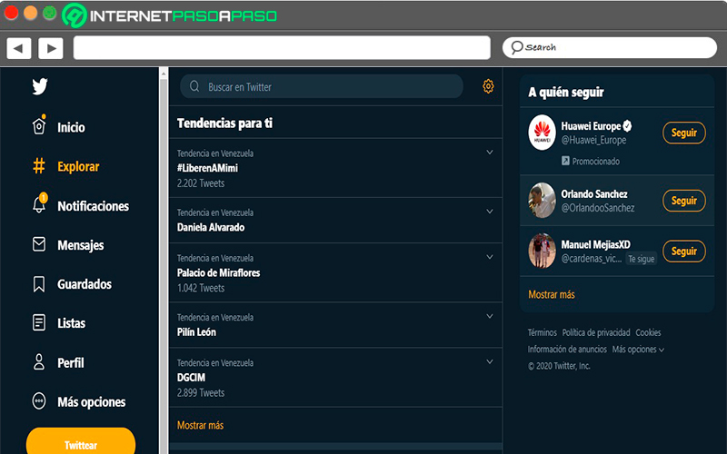Screen dimensions: 727x454
Task: Expand options for #LiberenAMimi trend
Action: [x=490, y=153]
